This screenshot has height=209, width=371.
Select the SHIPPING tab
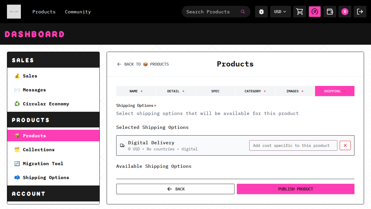pyautogui.click(x=335, y=91)
